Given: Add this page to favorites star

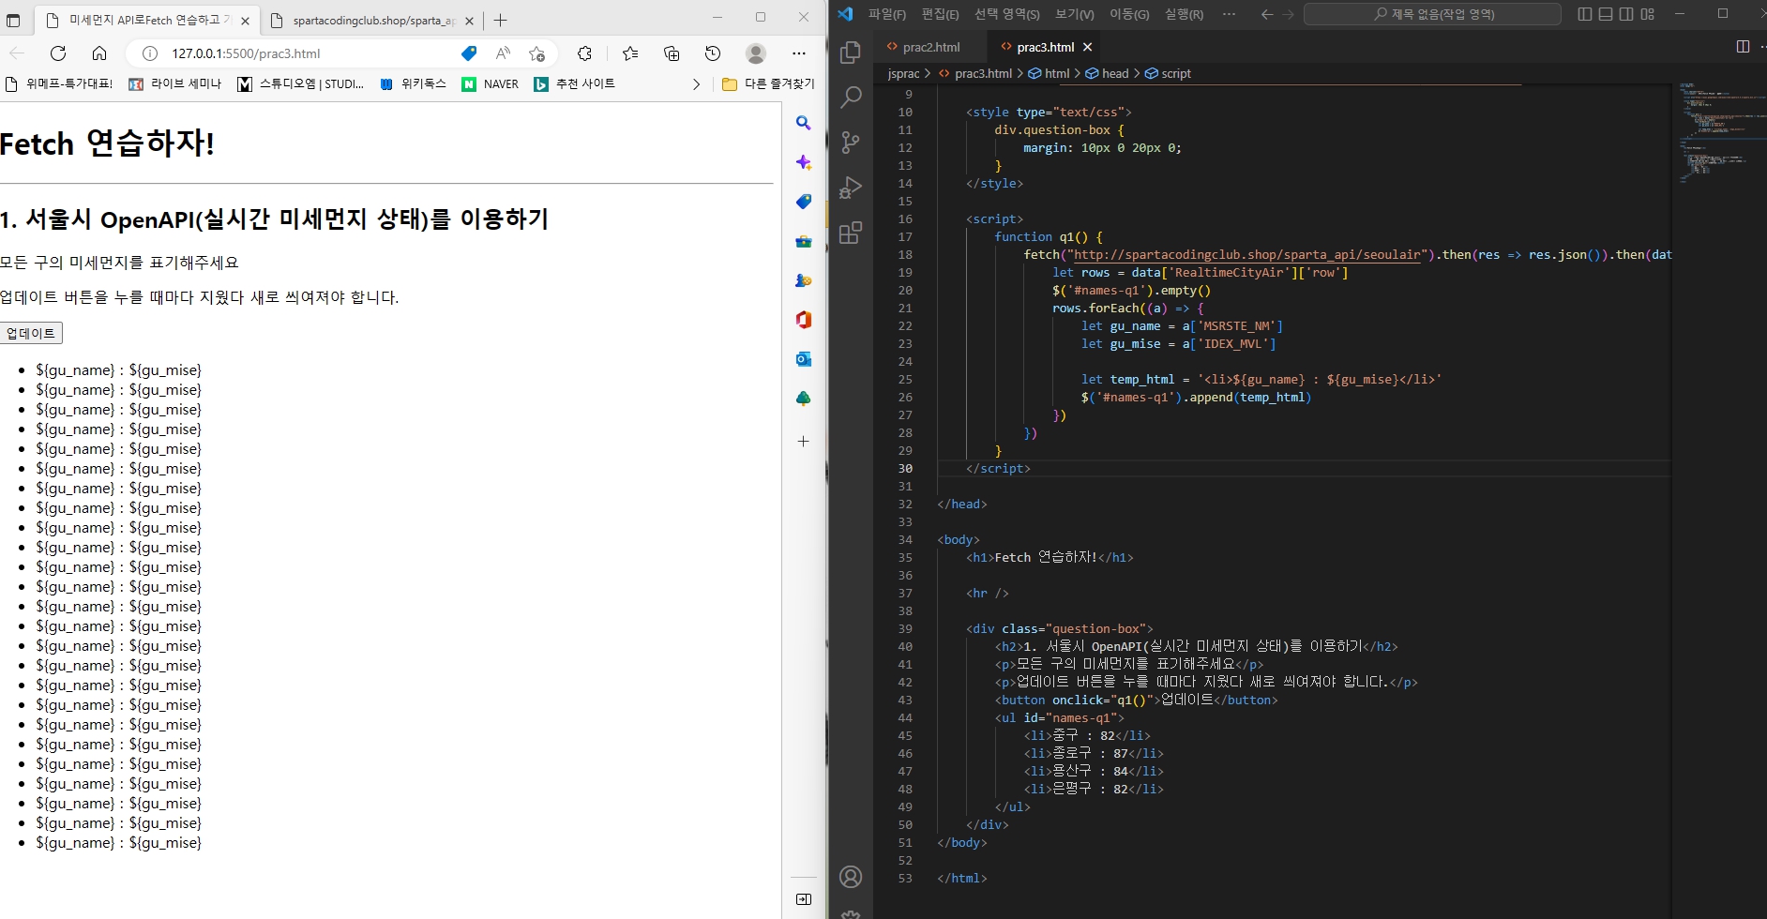Looking at the screenshot, I should (536, 53).
